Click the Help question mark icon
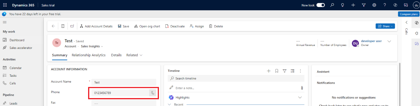Image resolution: width=420 pixels, height=106 pixels. [x=385, y=5]
